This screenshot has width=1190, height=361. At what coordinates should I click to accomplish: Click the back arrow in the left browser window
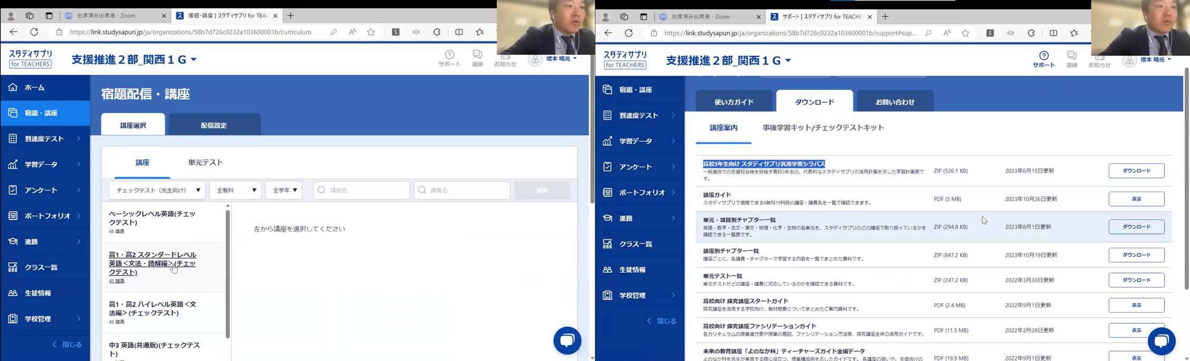point(13,32)
